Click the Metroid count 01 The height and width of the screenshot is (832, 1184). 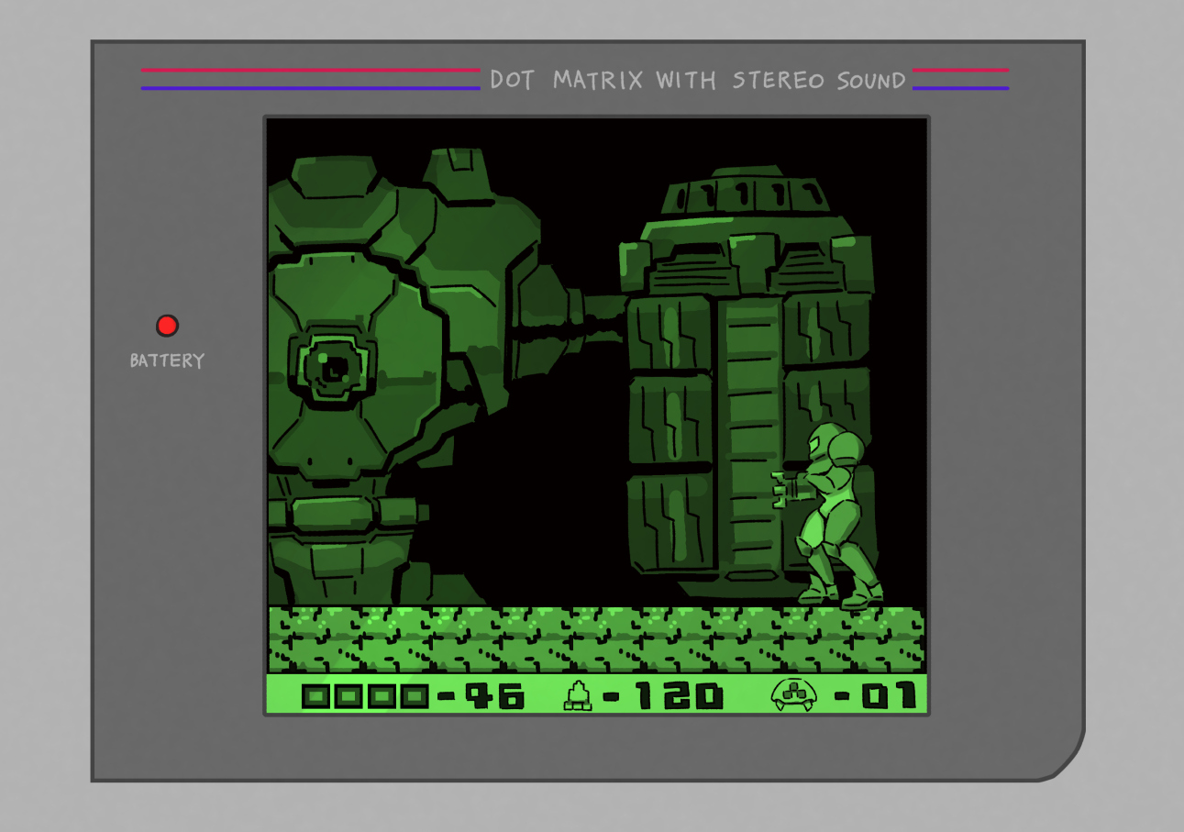(x=890, y=695)
